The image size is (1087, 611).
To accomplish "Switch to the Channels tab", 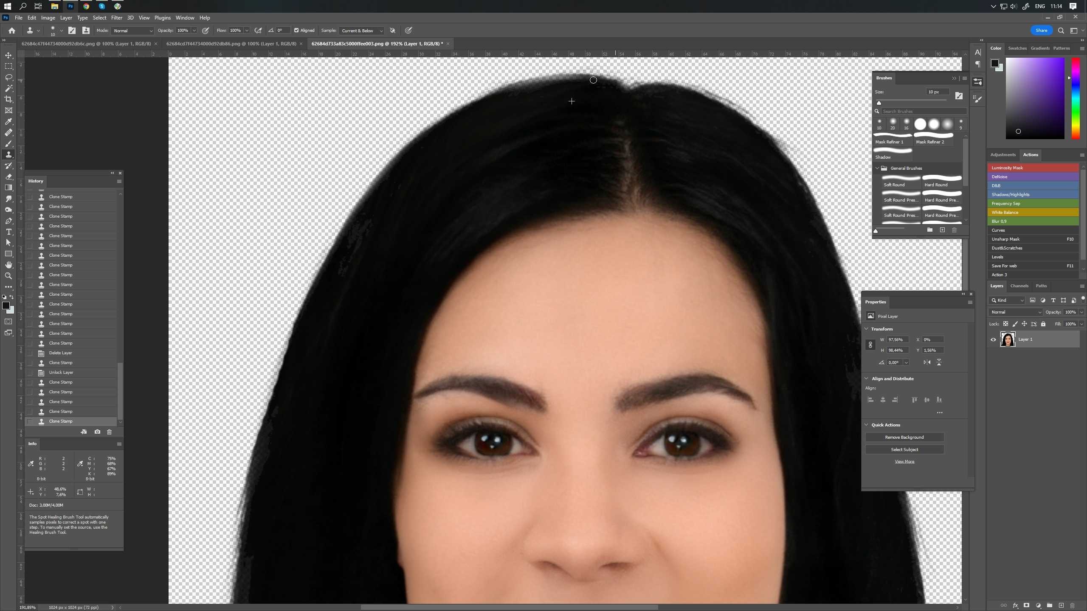I will (x=1019, y=286).
